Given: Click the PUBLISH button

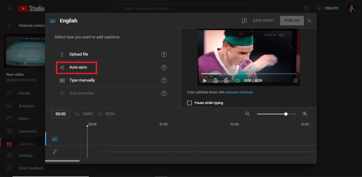Looking at the screenshot, I should [292, 20].
